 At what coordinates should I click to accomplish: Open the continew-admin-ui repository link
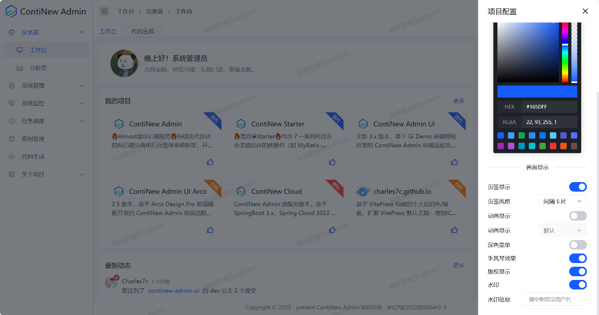[174, 291]
